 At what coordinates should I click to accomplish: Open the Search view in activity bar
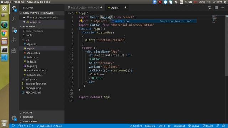click(14, 19)
